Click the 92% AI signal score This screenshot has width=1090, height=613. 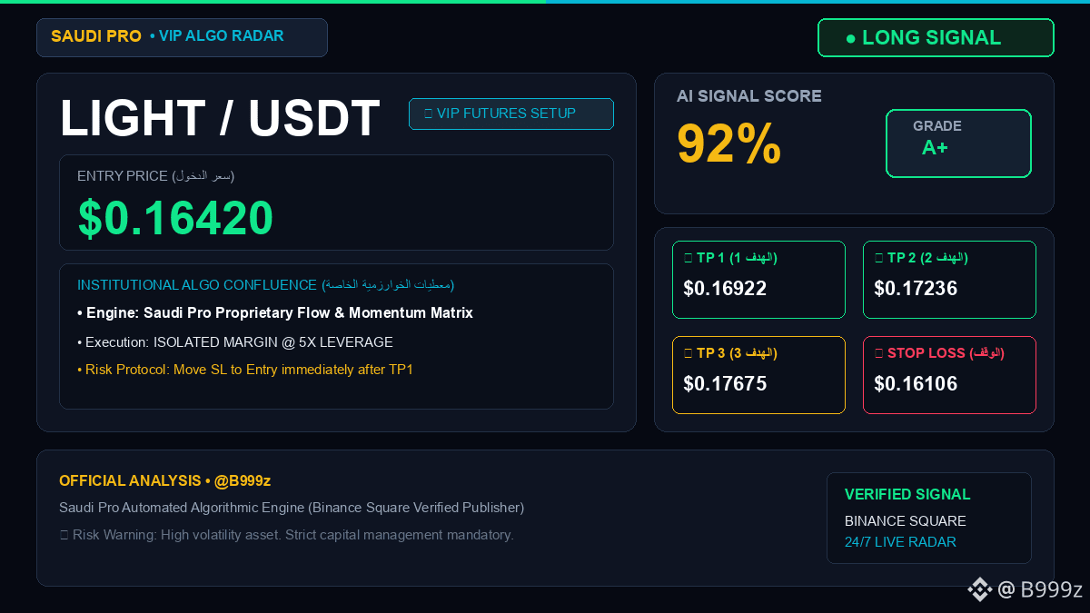728,144
